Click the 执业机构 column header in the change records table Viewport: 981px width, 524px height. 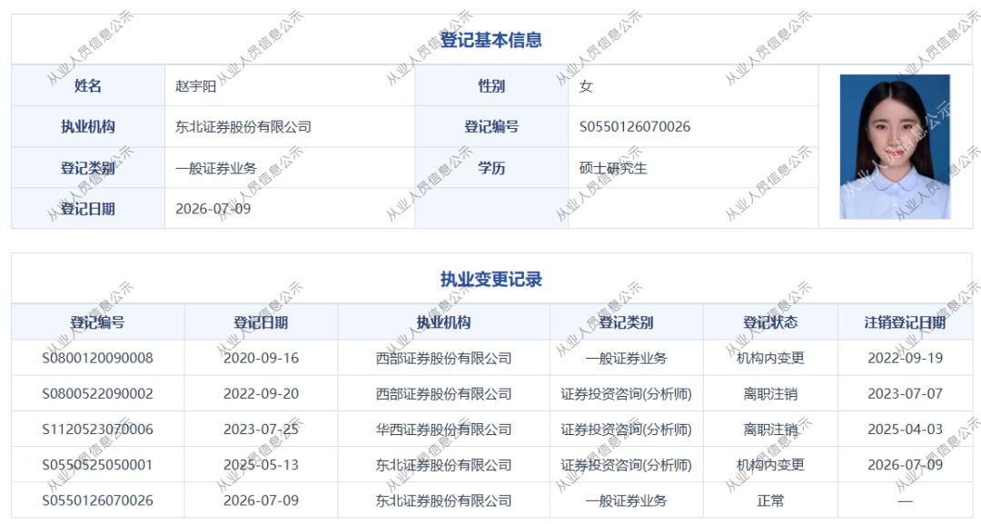coord(443,322)
